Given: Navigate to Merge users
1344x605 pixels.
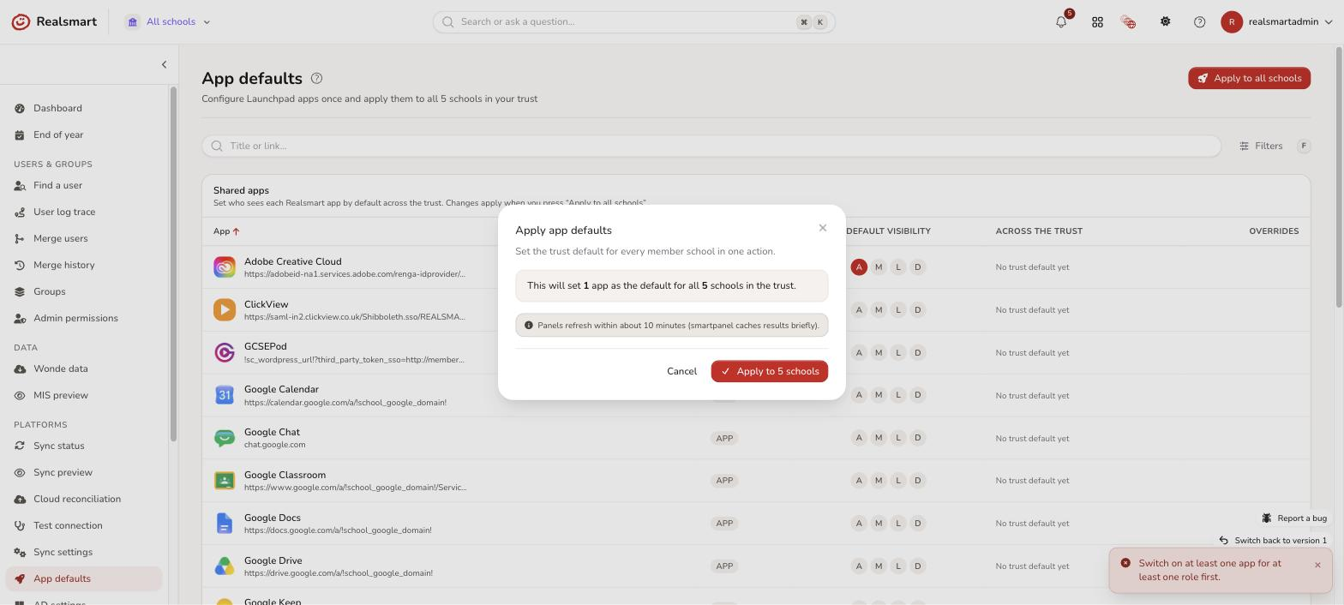Looking at the screenshot, I should coord(83,238).
